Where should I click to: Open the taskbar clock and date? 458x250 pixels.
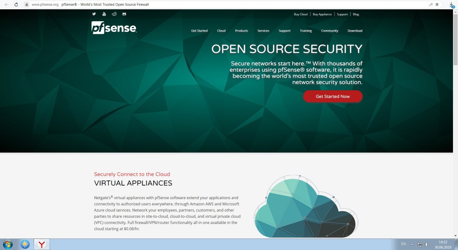pos(443,245)
